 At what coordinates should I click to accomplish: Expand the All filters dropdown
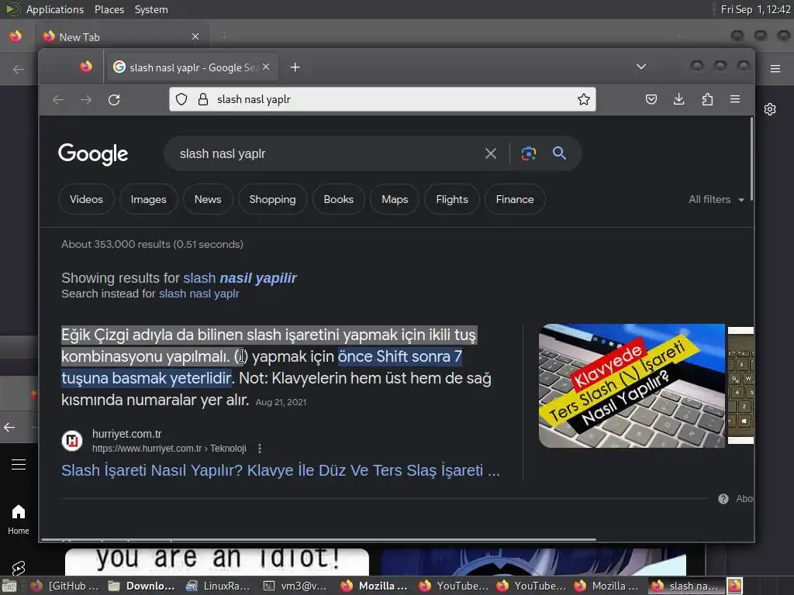(716, 199)
